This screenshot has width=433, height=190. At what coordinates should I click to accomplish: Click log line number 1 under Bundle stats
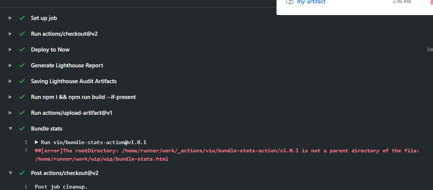(26, 143)
